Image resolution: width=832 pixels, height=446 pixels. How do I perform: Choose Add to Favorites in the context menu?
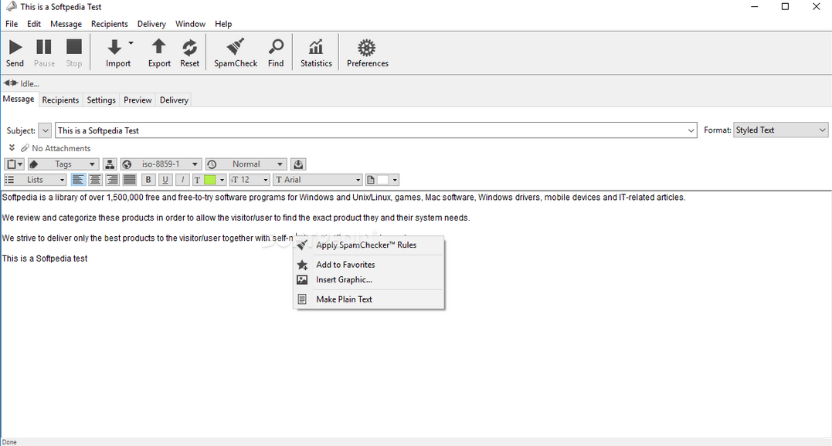pos(368,265)
